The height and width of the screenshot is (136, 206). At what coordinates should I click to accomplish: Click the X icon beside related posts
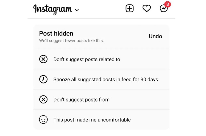point(43,59)
